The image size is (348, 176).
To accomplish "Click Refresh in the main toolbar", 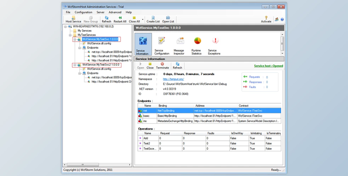I will (106, 19).
